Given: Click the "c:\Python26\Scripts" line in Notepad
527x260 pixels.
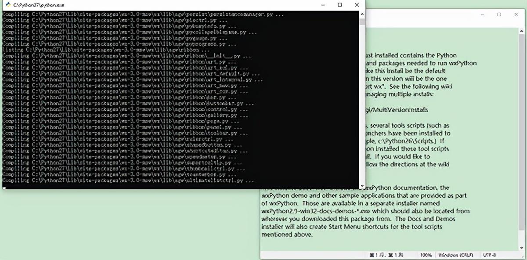Looking at the screenshot, I should point(406,141).
